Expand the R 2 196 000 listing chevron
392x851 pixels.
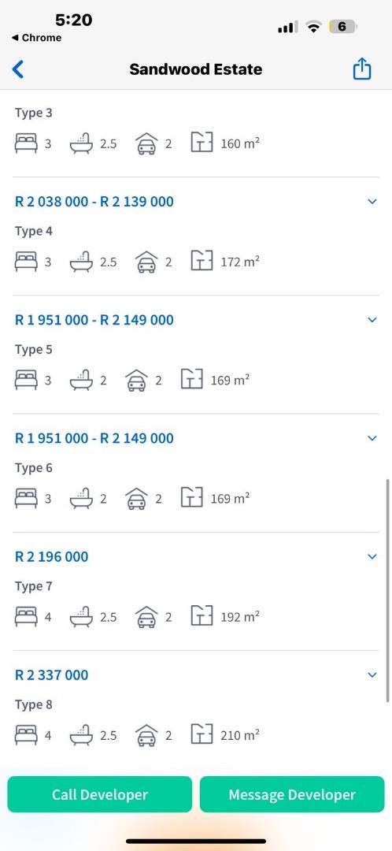(372, 556)
